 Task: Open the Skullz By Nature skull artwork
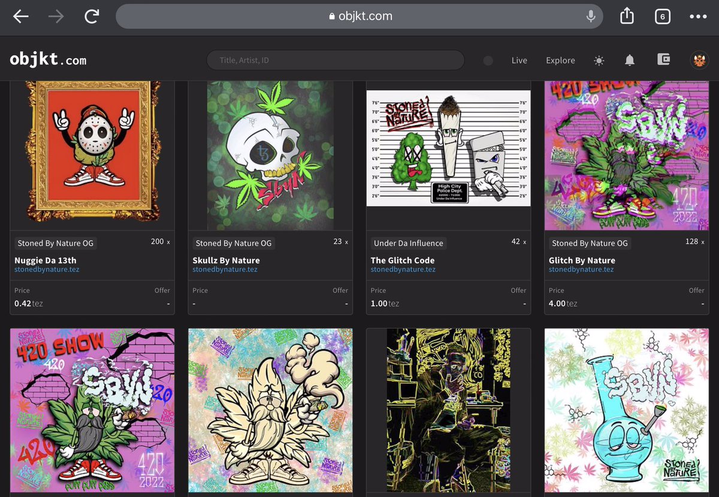tap(270, 155)
